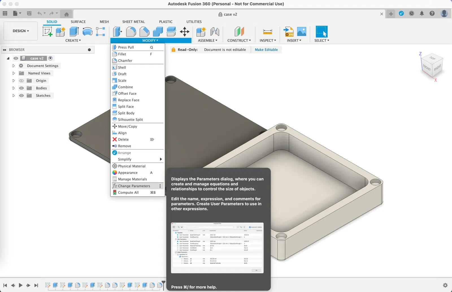Jump to the timeline end
The image size is (452, 292).
[x=36, y=285]
